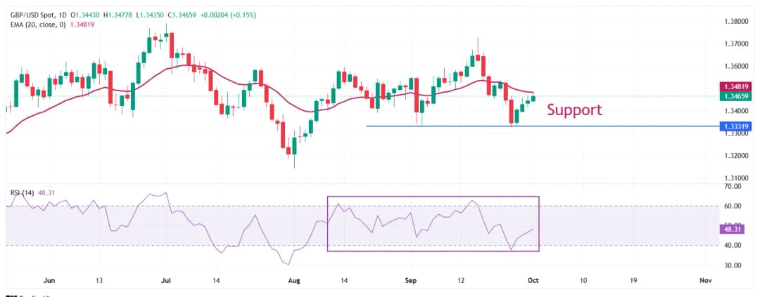760x297 pixels.
Task: Click the Sep date on time axis
Action: tap(412, 280)
